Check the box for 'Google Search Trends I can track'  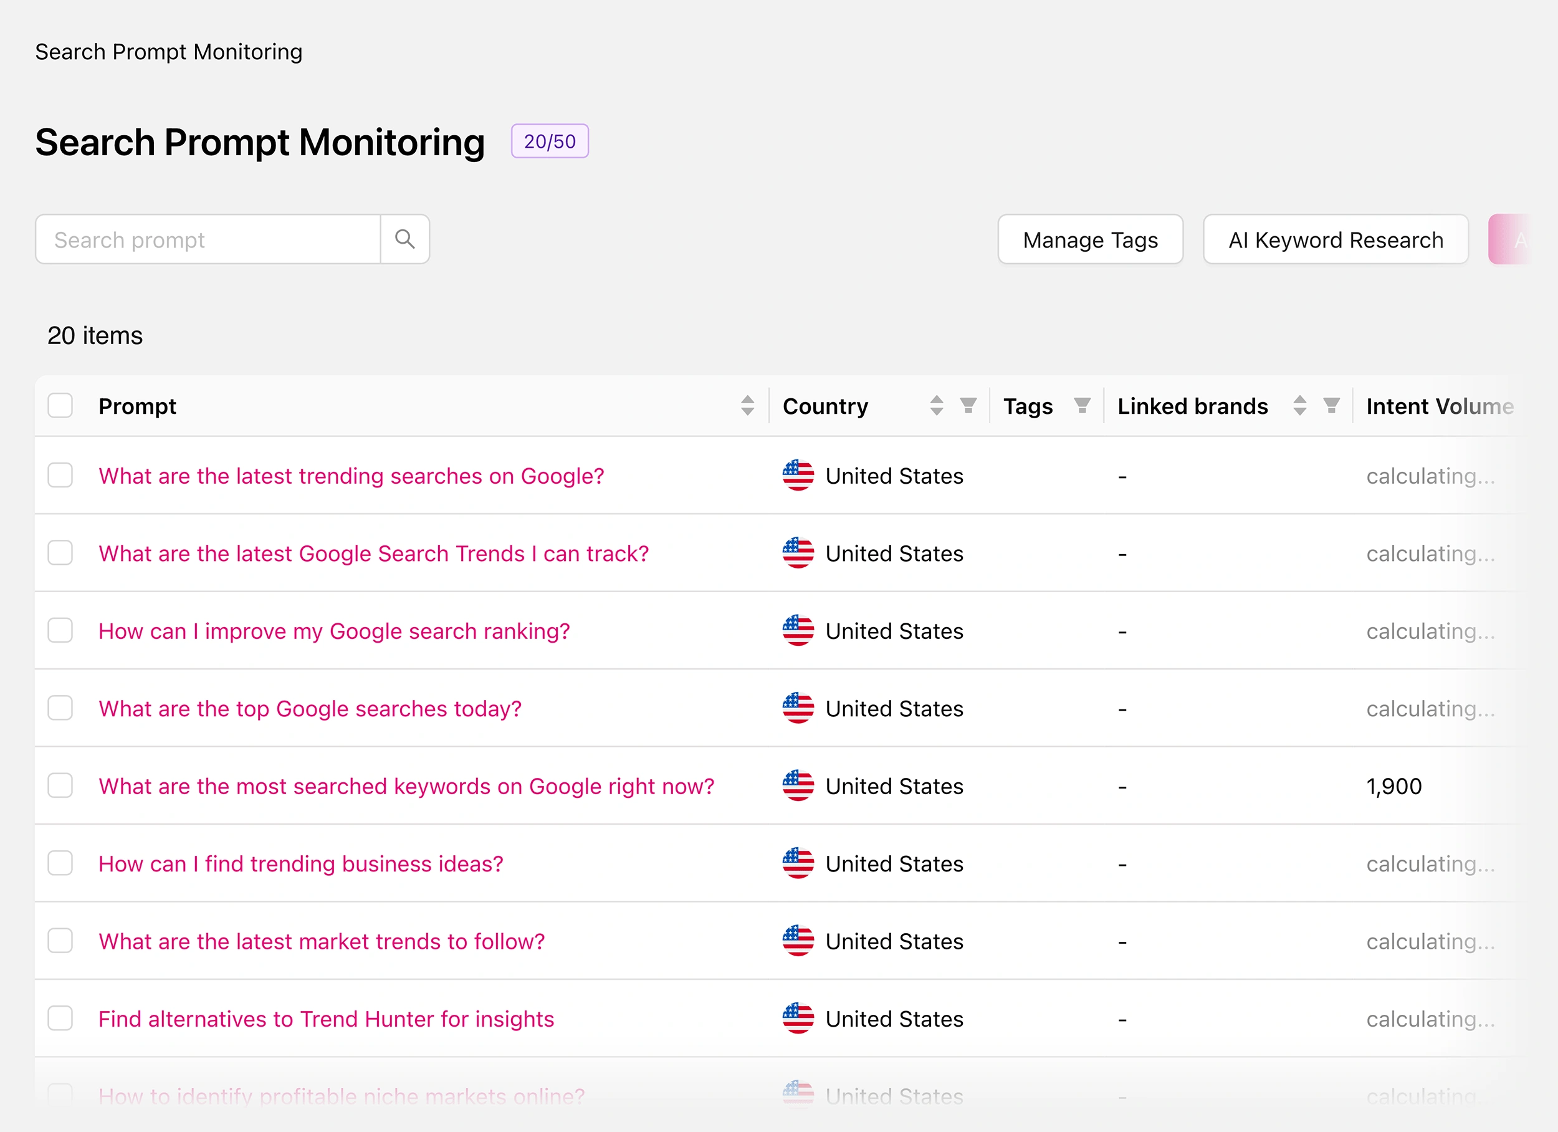60,554
